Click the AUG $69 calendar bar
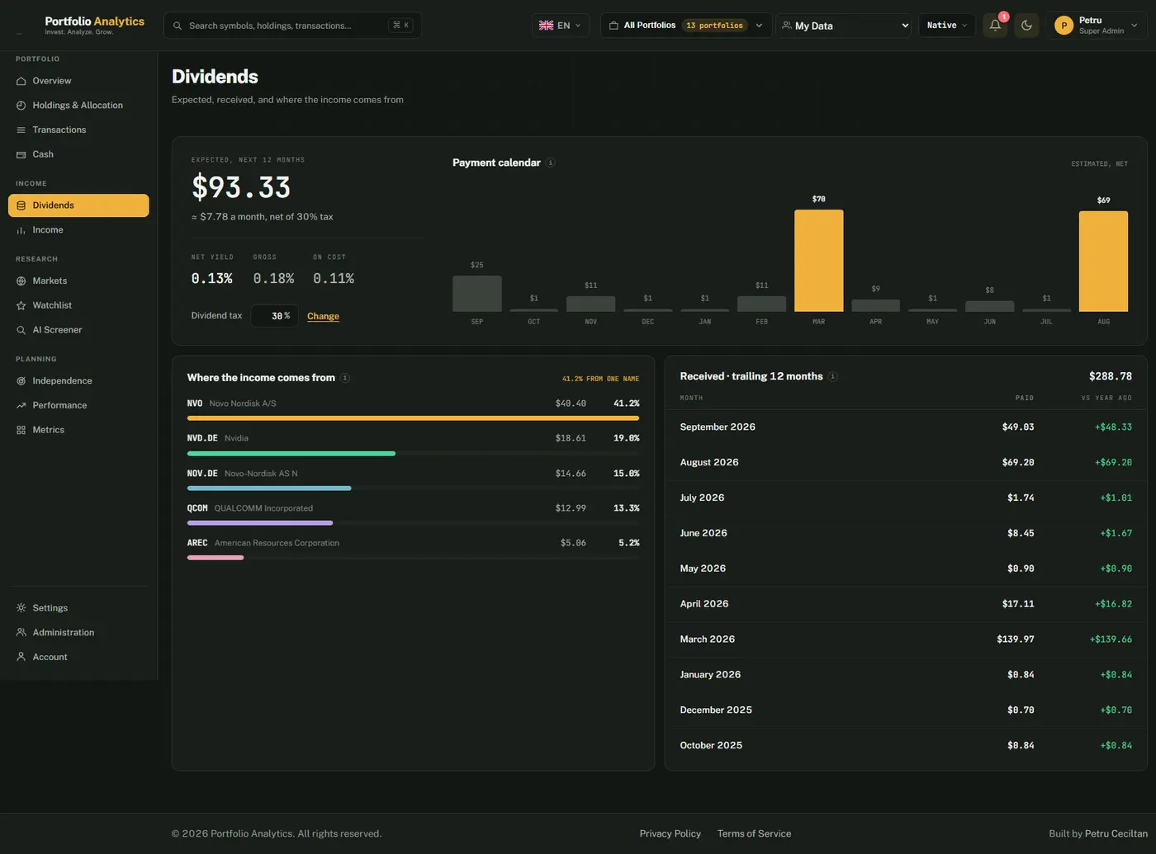Image resolution: width=1156 pixels, height=854 pixels. coord(1103,262)
